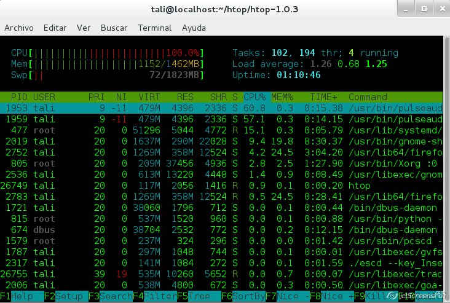
Task: Click F3 Search in function bar
Action: [x=111, y=296]
